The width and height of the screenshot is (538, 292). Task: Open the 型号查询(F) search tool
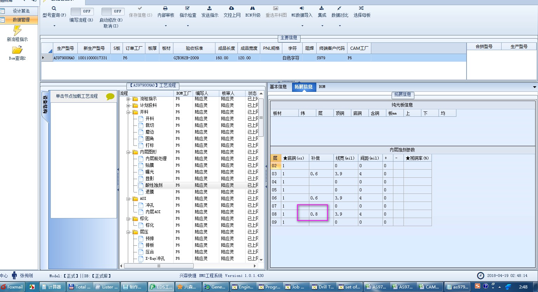point(54,12)
